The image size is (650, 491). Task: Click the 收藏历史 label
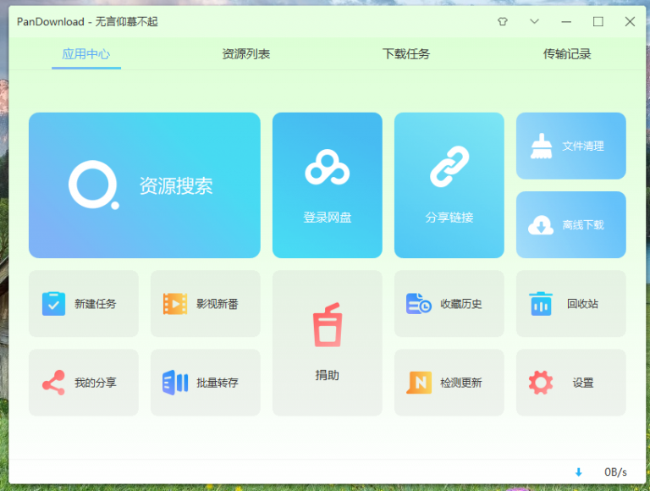[461, 304]
